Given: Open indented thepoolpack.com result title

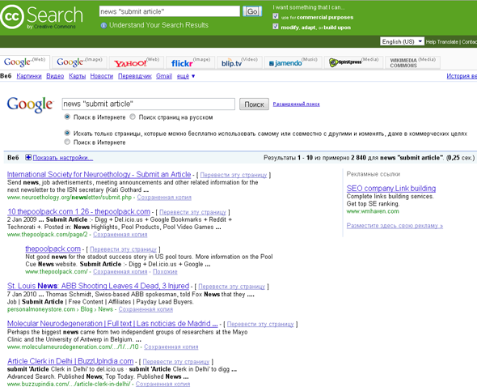Looking at the screenshot, I should click(53, 249).
